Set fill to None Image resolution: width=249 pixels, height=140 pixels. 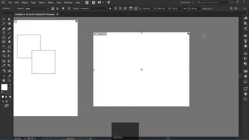[10, 97]
